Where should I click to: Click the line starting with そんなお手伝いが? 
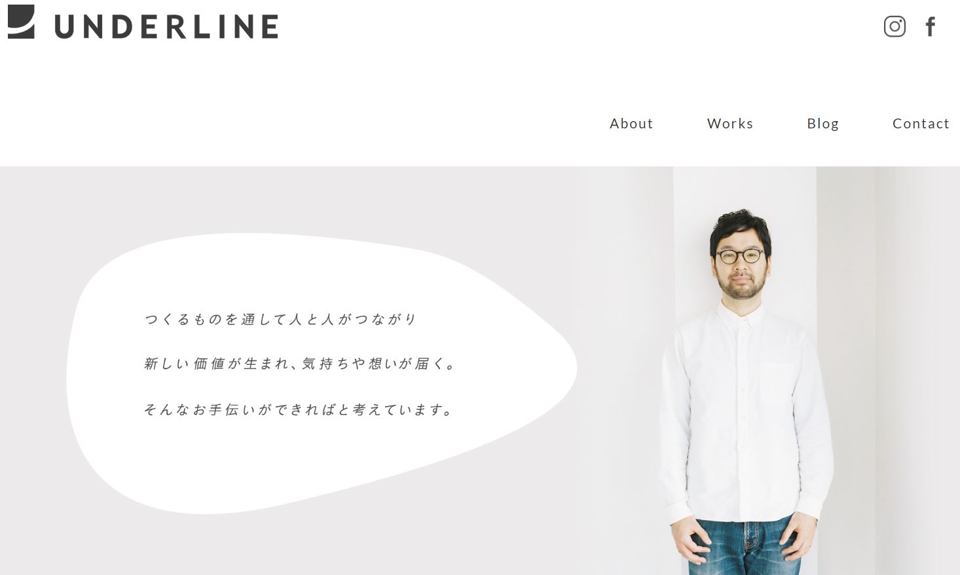tap(299, 409)
